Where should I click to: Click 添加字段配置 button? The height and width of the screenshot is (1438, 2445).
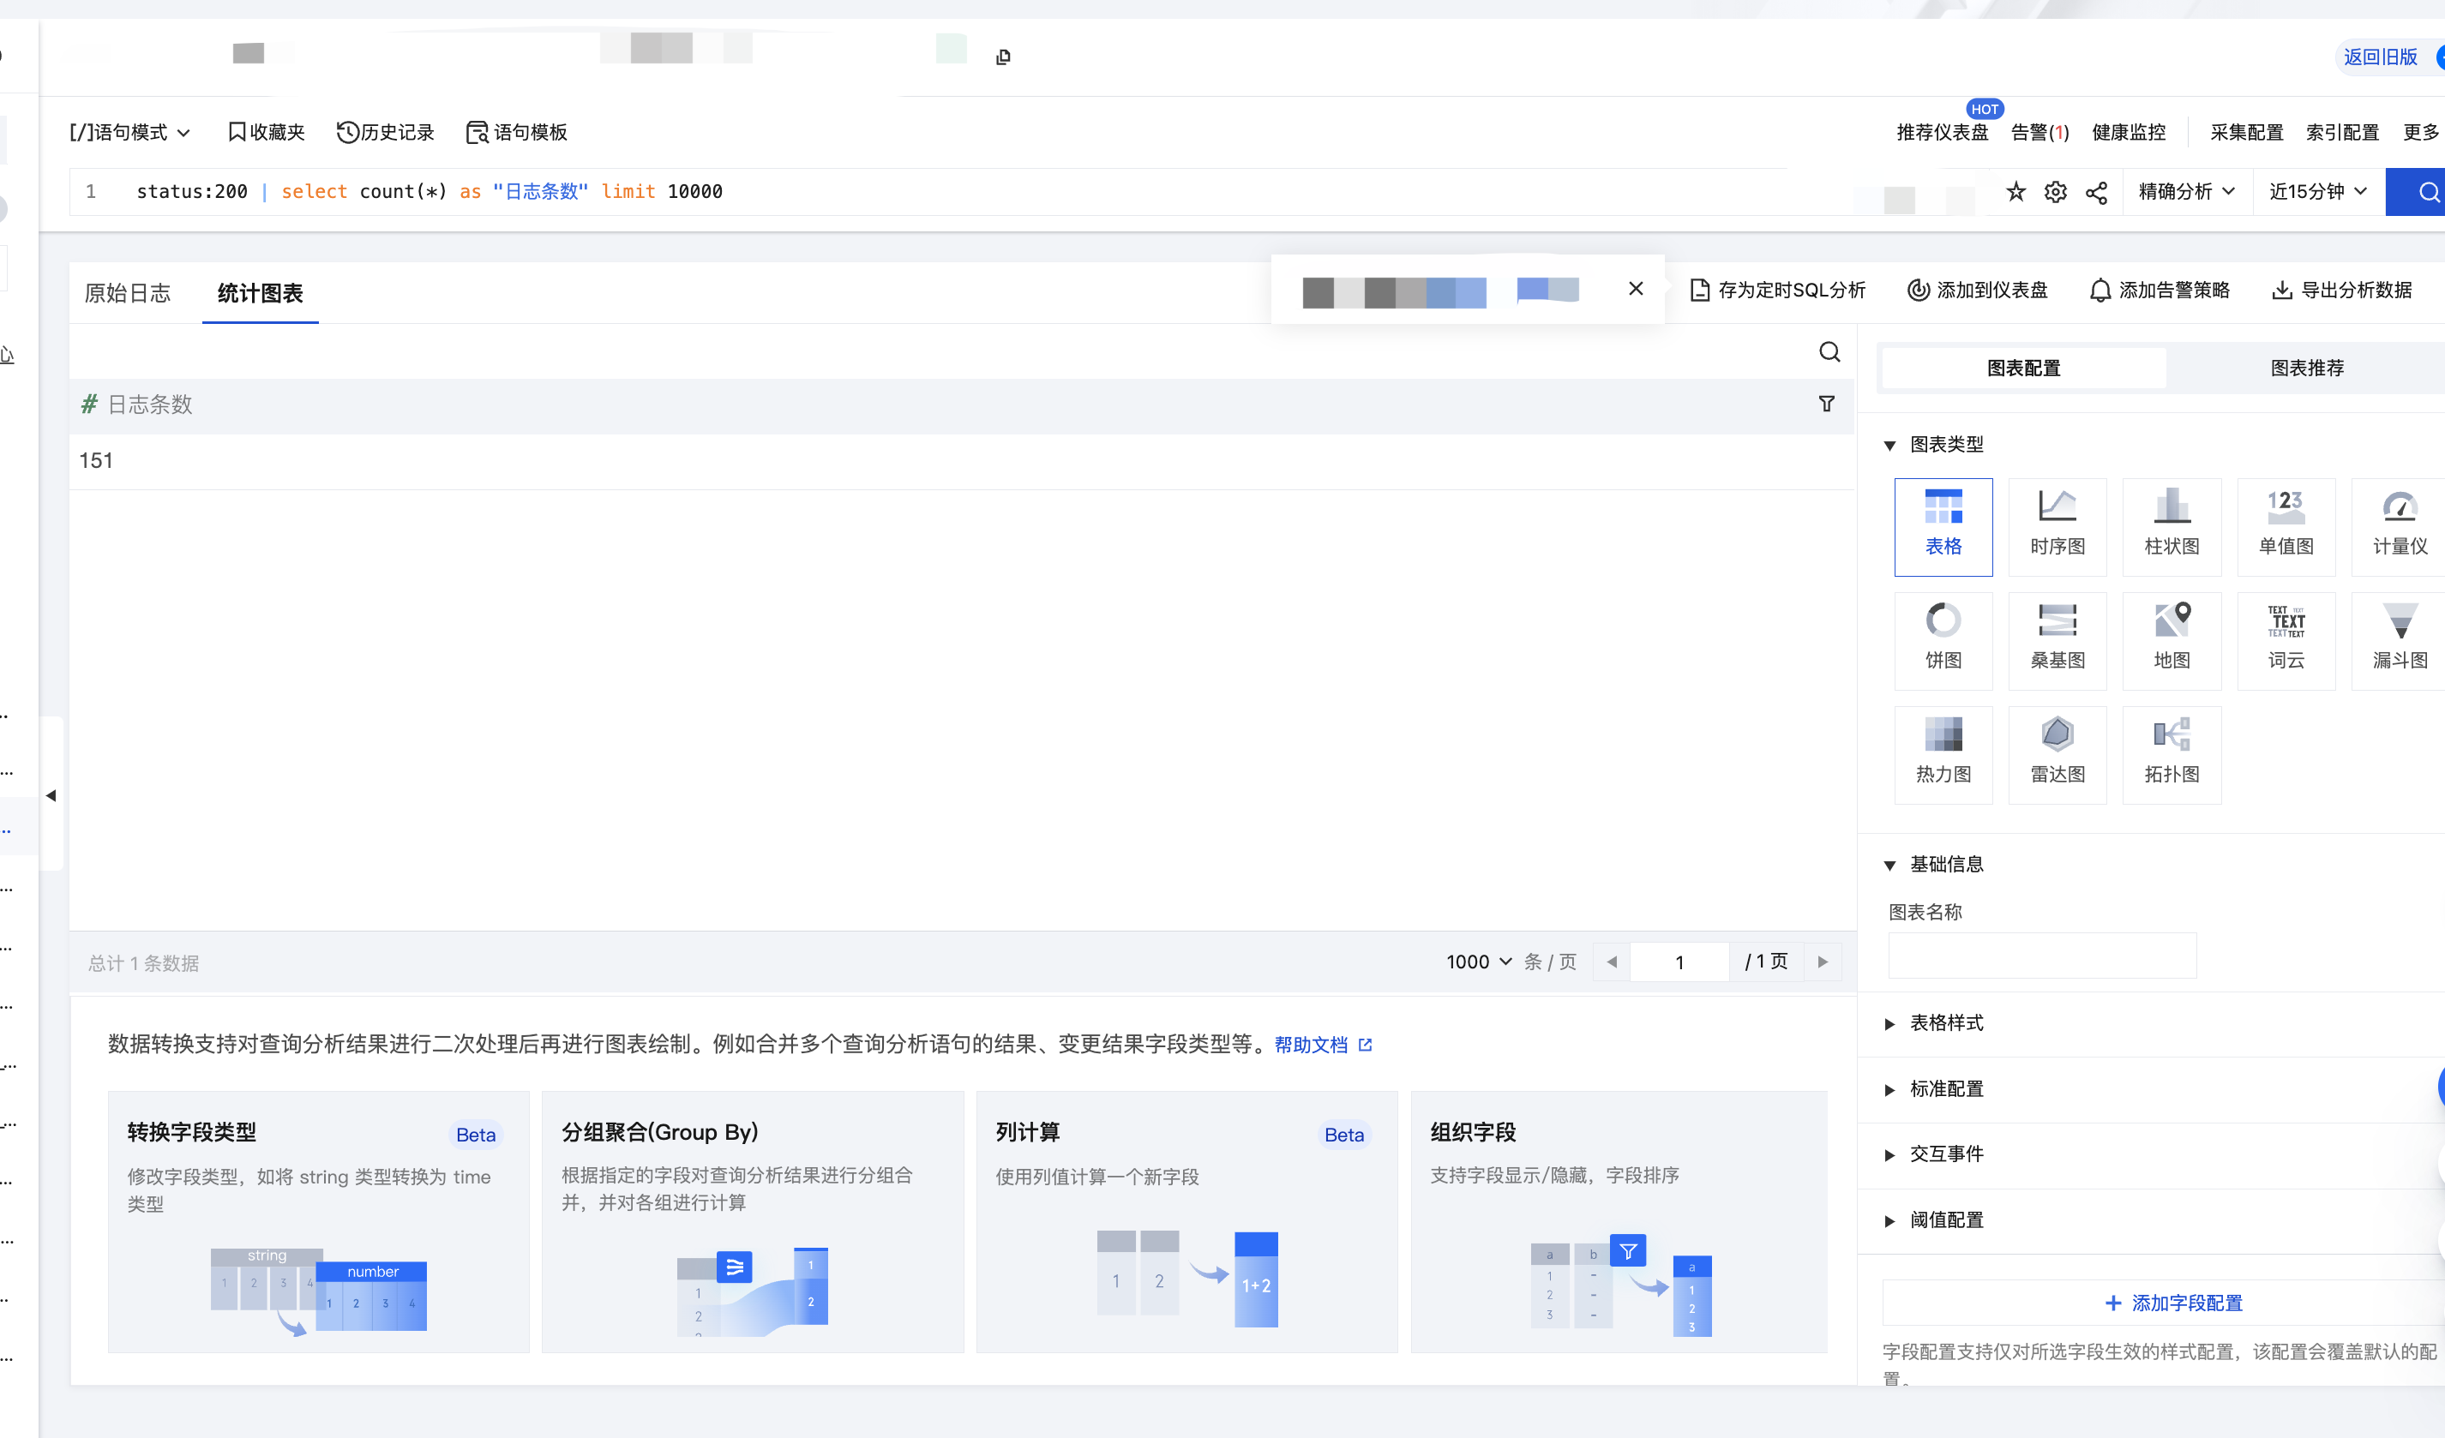2173,1303
